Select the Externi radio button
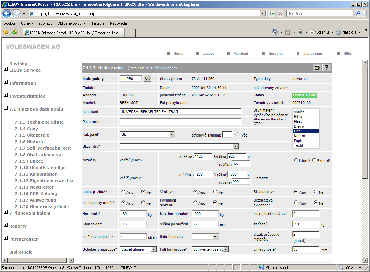The width and height of the screenshot is (370, 272). (314, 160)
